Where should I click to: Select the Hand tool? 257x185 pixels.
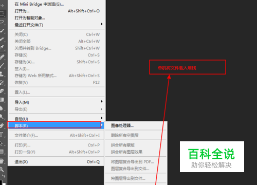(2, 161)
